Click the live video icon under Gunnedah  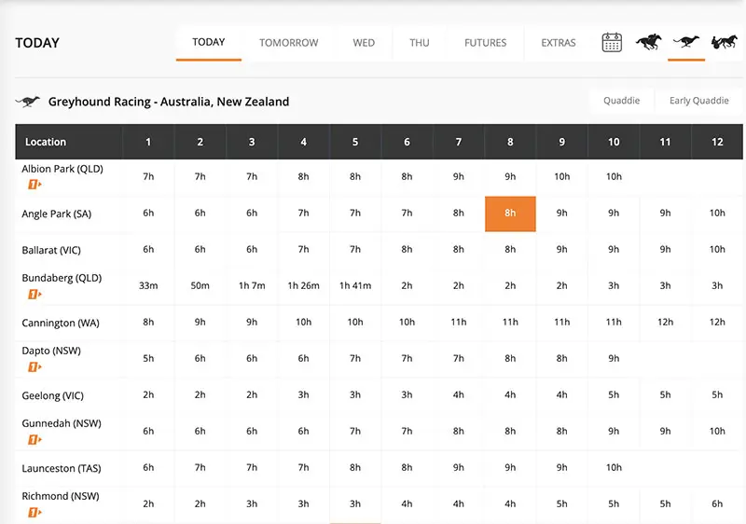click(x=35, y=440)
